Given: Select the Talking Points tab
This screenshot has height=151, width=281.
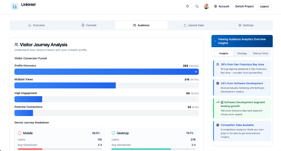Looking at the screenshot, I should 260,53.
